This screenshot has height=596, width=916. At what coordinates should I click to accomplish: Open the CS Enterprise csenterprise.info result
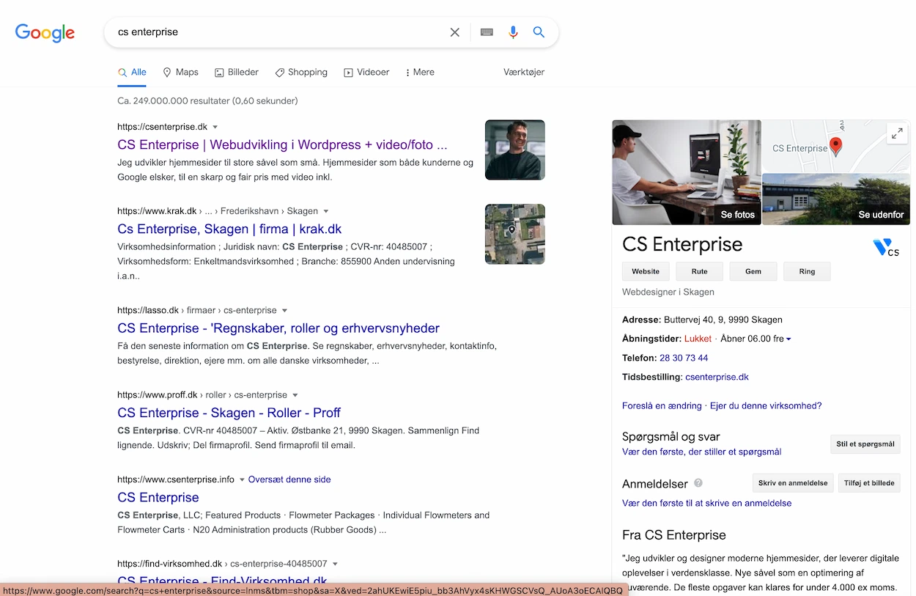(x=158, y=497)
